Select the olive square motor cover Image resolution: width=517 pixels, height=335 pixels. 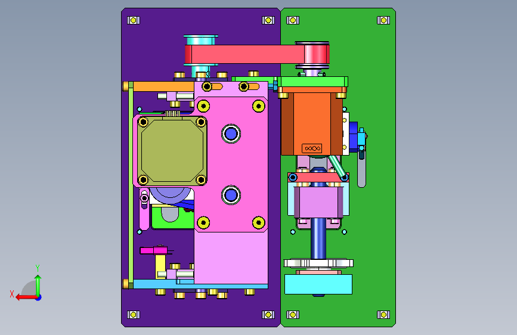pyautogui.click(x=172, y=151)
